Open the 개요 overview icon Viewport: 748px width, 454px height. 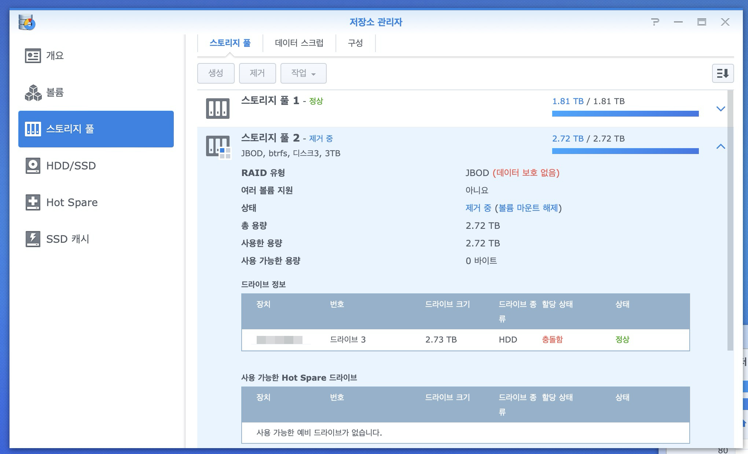tap(33, 56)
